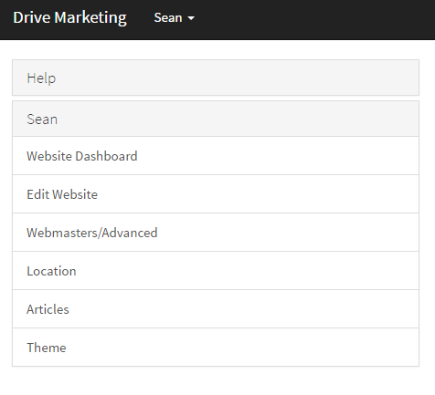Click the Sean label in gray panel header
This screenshot has height=395, width=435.
42,119
